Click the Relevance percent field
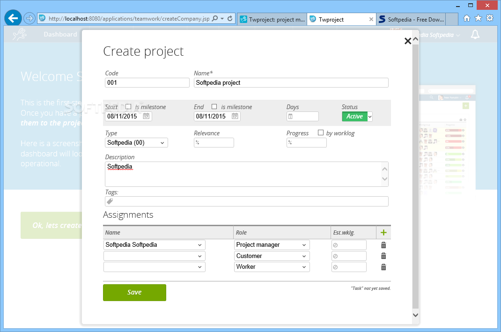501x332 pixels. pyautogui.click(x=214, y=142)
